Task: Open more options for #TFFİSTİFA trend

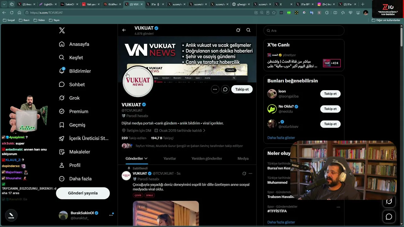Action: point(338,207)
